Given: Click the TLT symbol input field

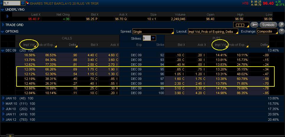Looking at the screenshot, I should pos(11,3).
